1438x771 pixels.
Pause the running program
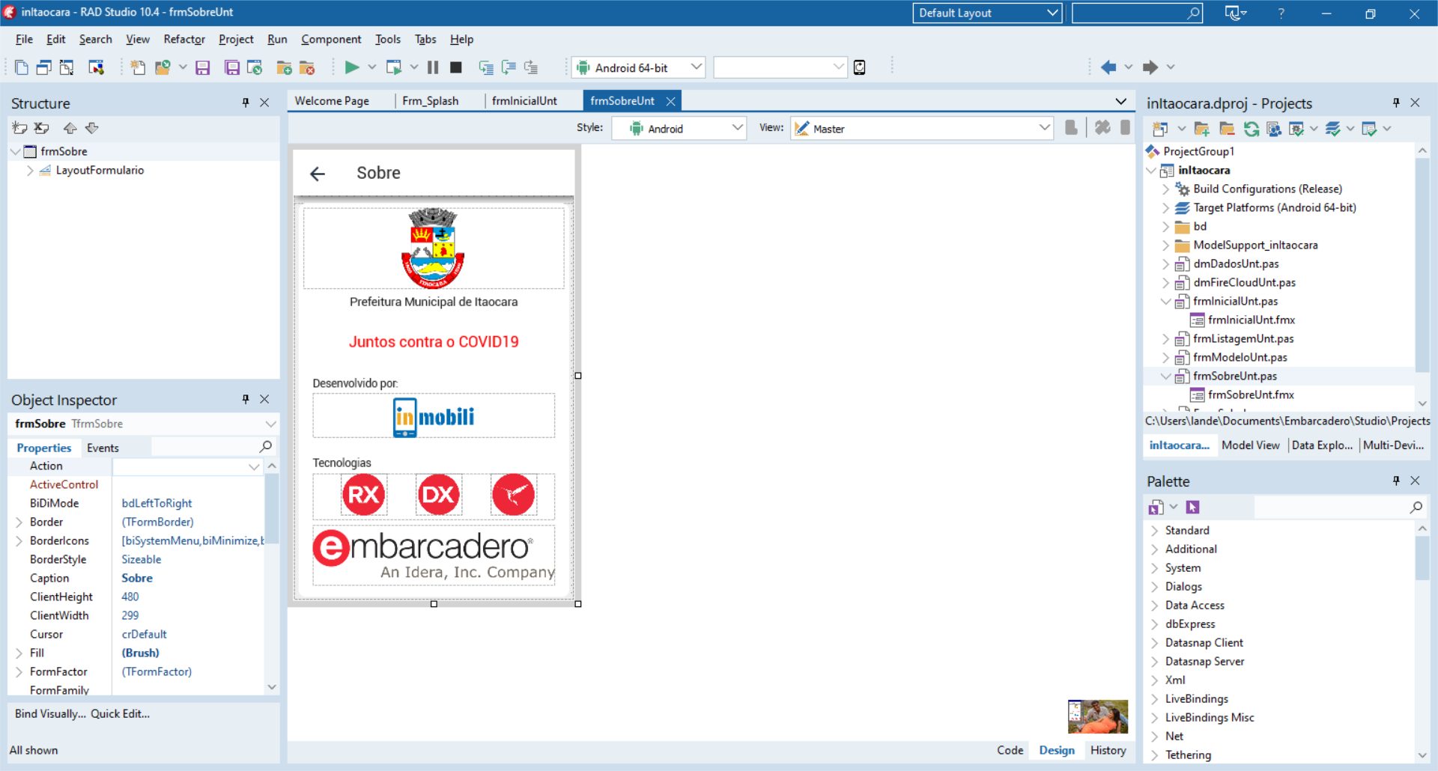coord(433,67)
